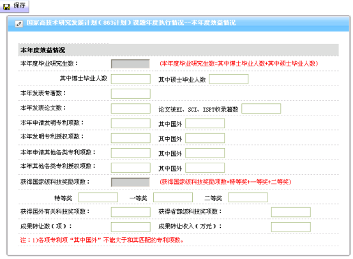
Task: Click the 本年发表专著数 input field
Action: [x=131, y=94]
